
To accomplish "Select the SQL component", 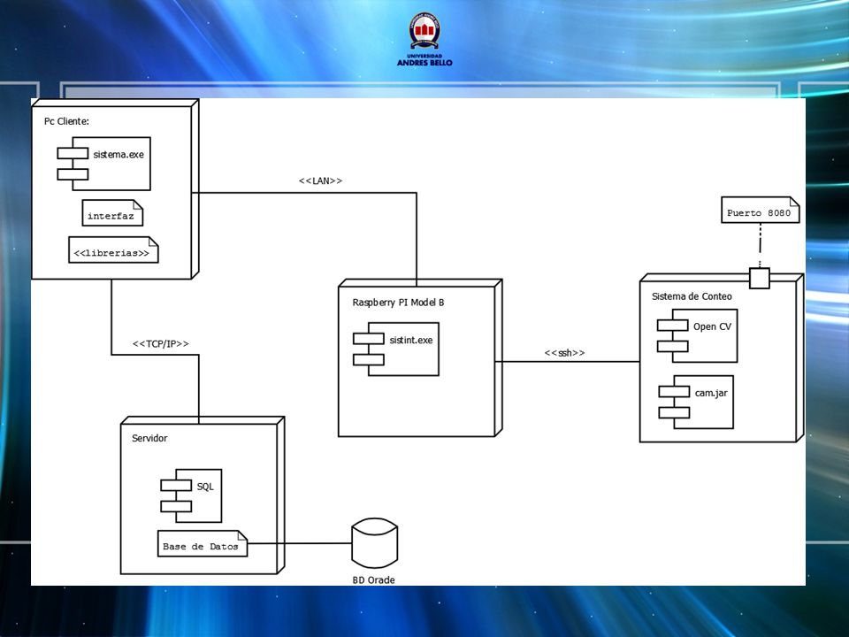I will pos(191,495).
